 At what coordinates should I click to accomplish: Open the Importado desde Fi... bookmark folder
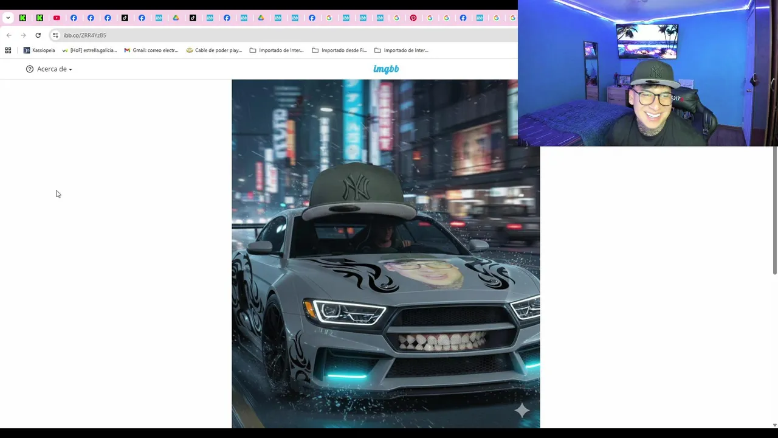click(x=339, y=50)
